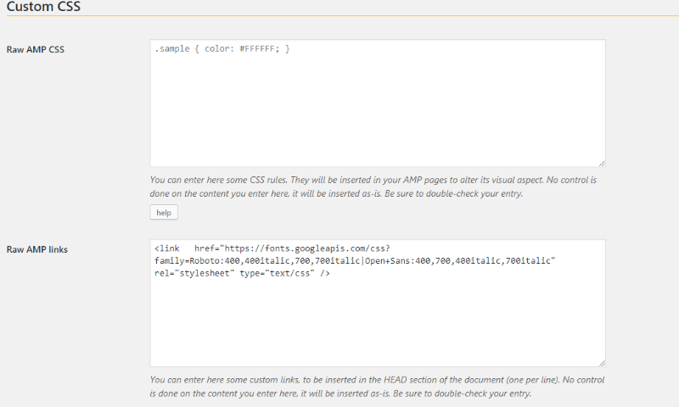Screen dimensions: 679x407
Task: Place cursor on rel="stylesheet" text
Action: (x=194, y=273)
